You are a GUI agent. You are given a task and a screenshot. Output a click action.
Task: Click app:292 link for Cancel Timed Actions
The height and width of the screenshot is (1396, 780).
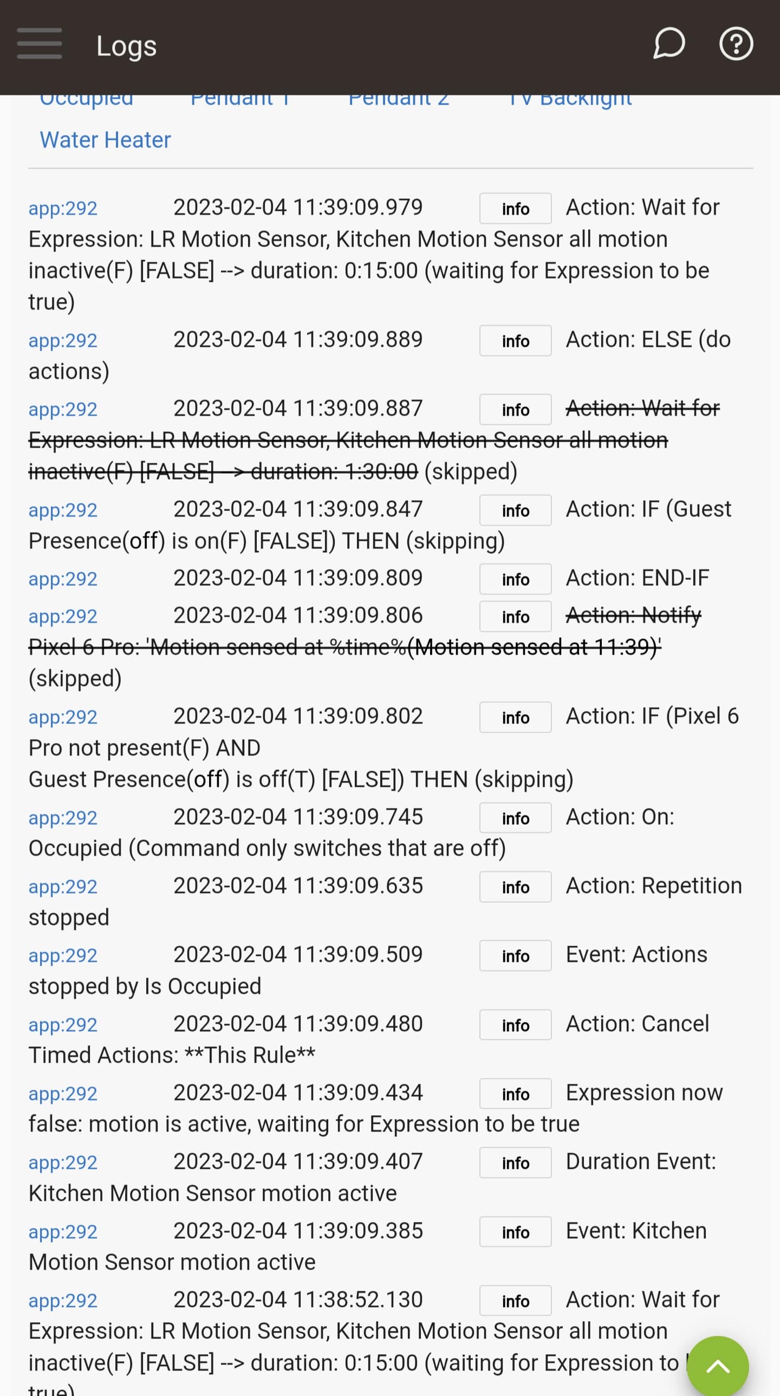63,1025
